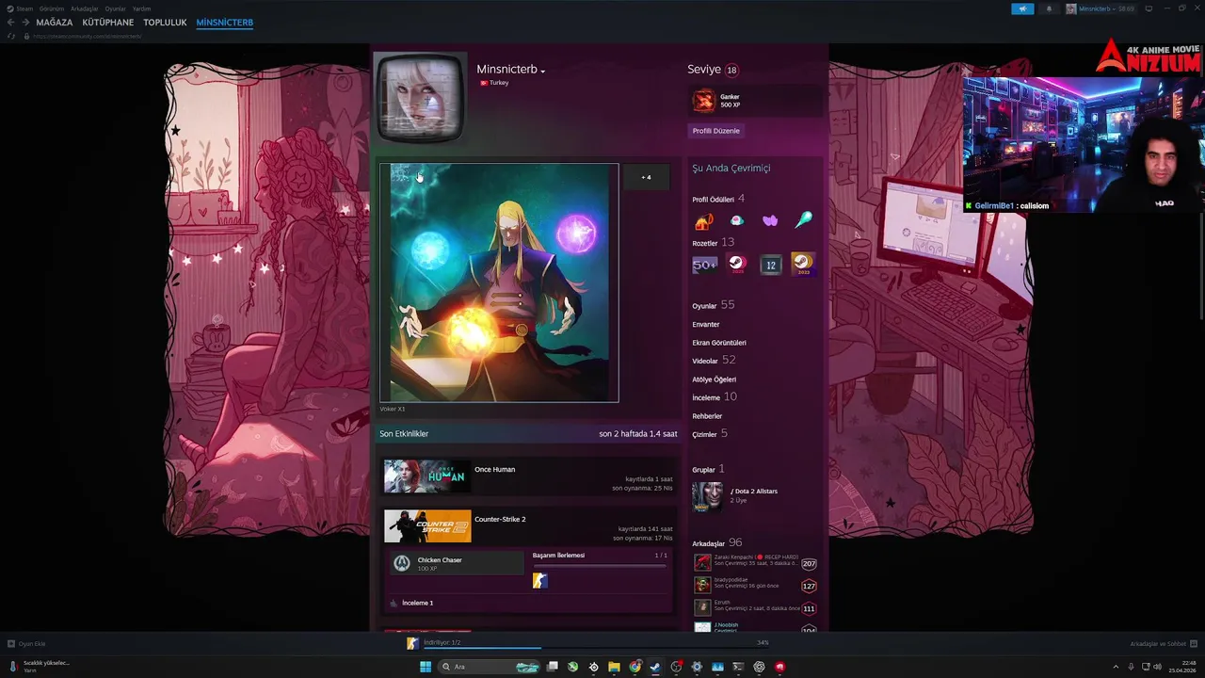The image size is (1205, 678).
Task: Open the Rozetler 13 link
Action: [714, 243]
